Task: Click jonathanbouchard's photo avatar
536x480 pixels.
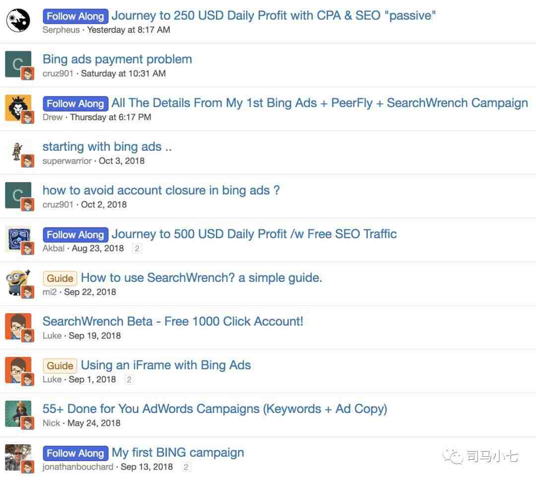Action: [x=17, y=456]
